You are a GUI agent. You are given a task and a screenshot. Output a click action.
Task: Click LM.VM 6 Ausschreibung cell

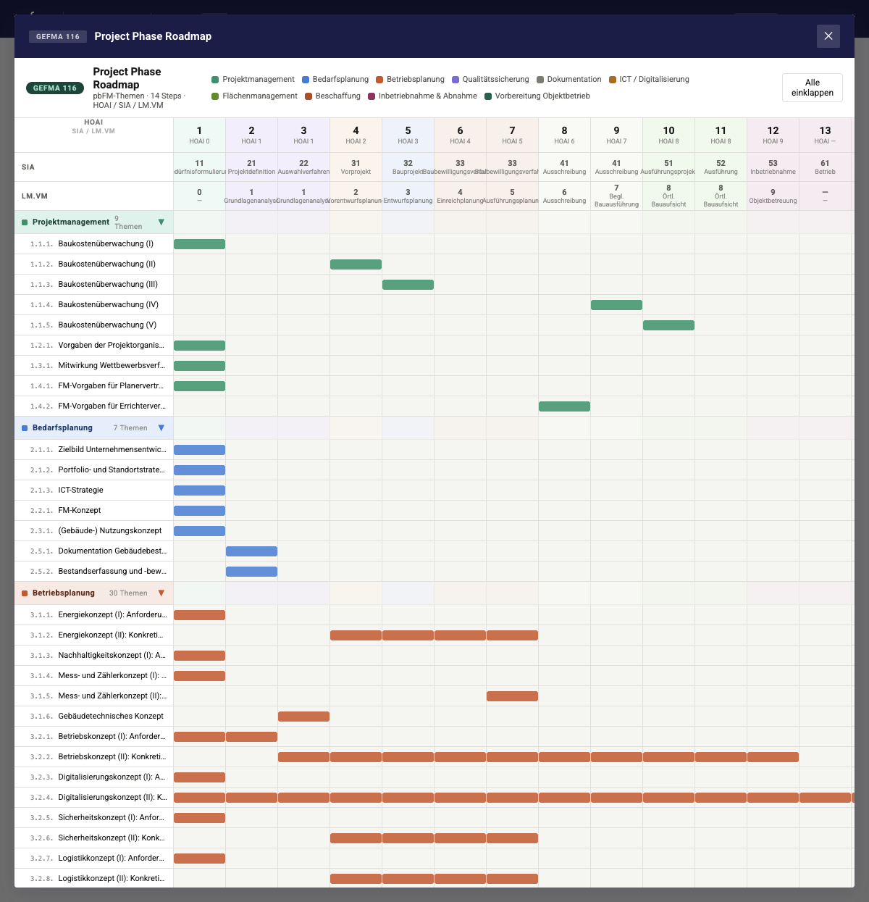[564, 196]
